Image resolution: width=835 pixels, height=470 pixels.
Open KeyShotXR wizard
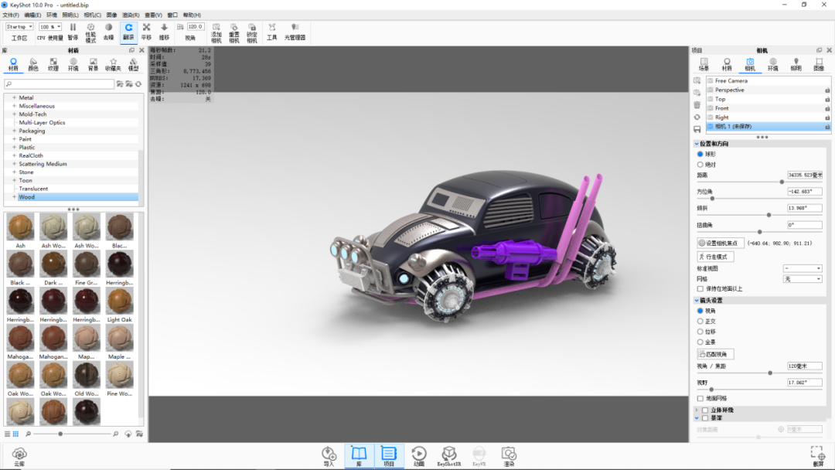449,457
